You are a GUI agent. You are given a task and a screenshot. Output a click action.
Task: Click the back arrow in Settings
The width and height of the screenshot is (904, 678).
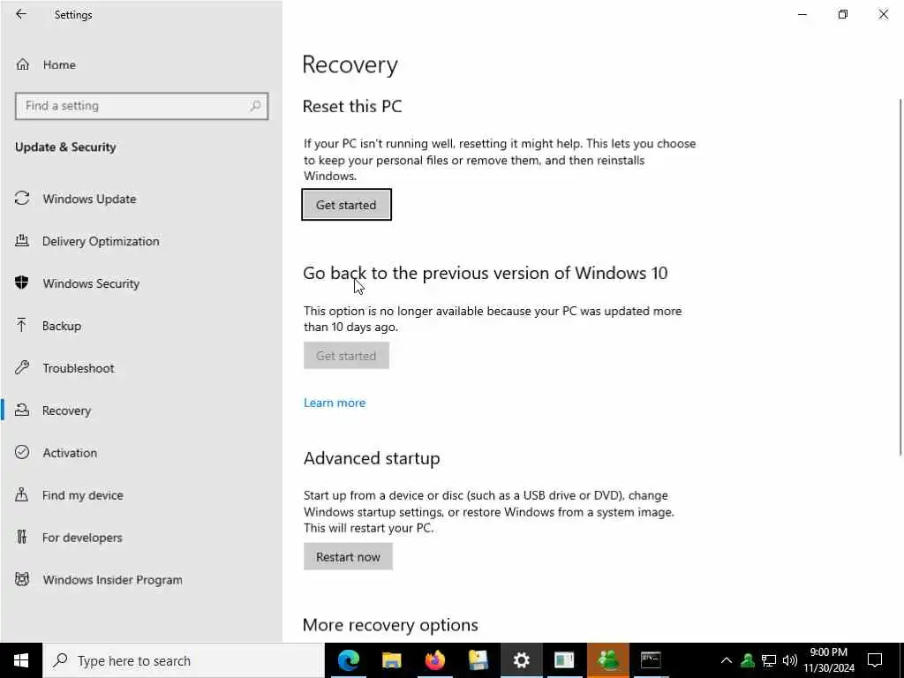[x=21, y=14]
